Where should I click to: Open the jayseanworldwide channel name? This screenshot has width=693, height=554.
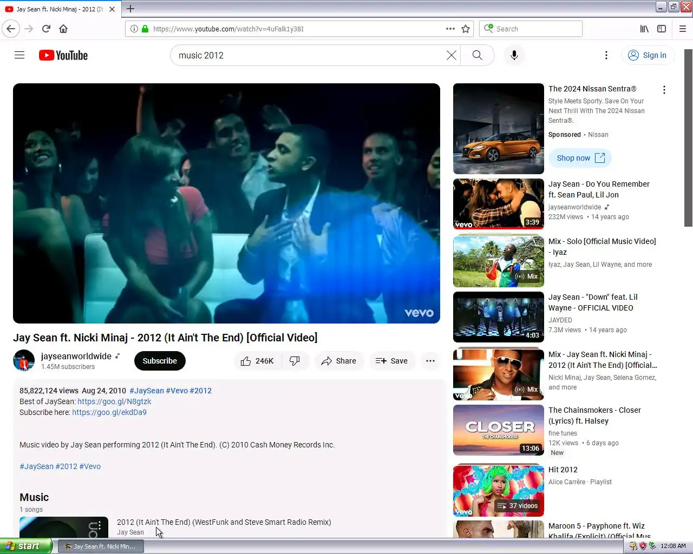pyautogui.click(x=76, y=356)
